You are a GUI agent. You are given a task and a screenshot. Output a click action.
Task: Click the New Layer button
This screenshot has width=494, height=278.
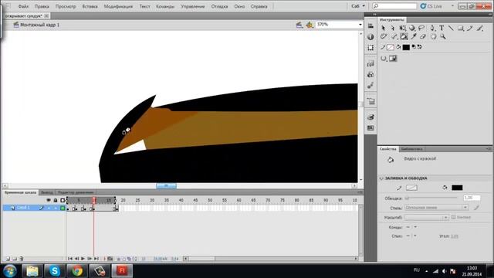point(8,259)
